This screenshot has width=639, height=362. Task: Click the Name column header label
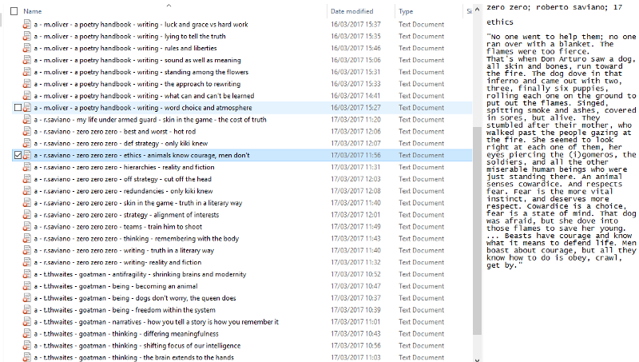coord(33,11)
